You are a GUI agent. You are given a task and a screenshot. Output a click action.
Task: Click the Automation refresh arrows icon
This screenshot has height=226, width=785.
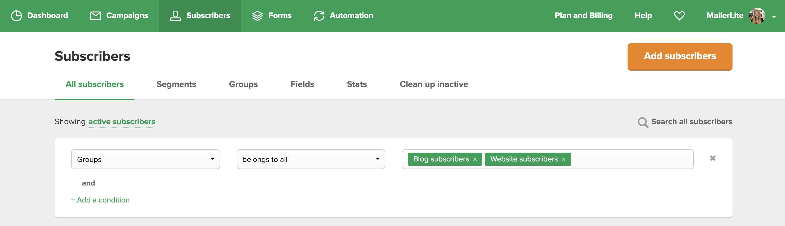click(319, 16)
